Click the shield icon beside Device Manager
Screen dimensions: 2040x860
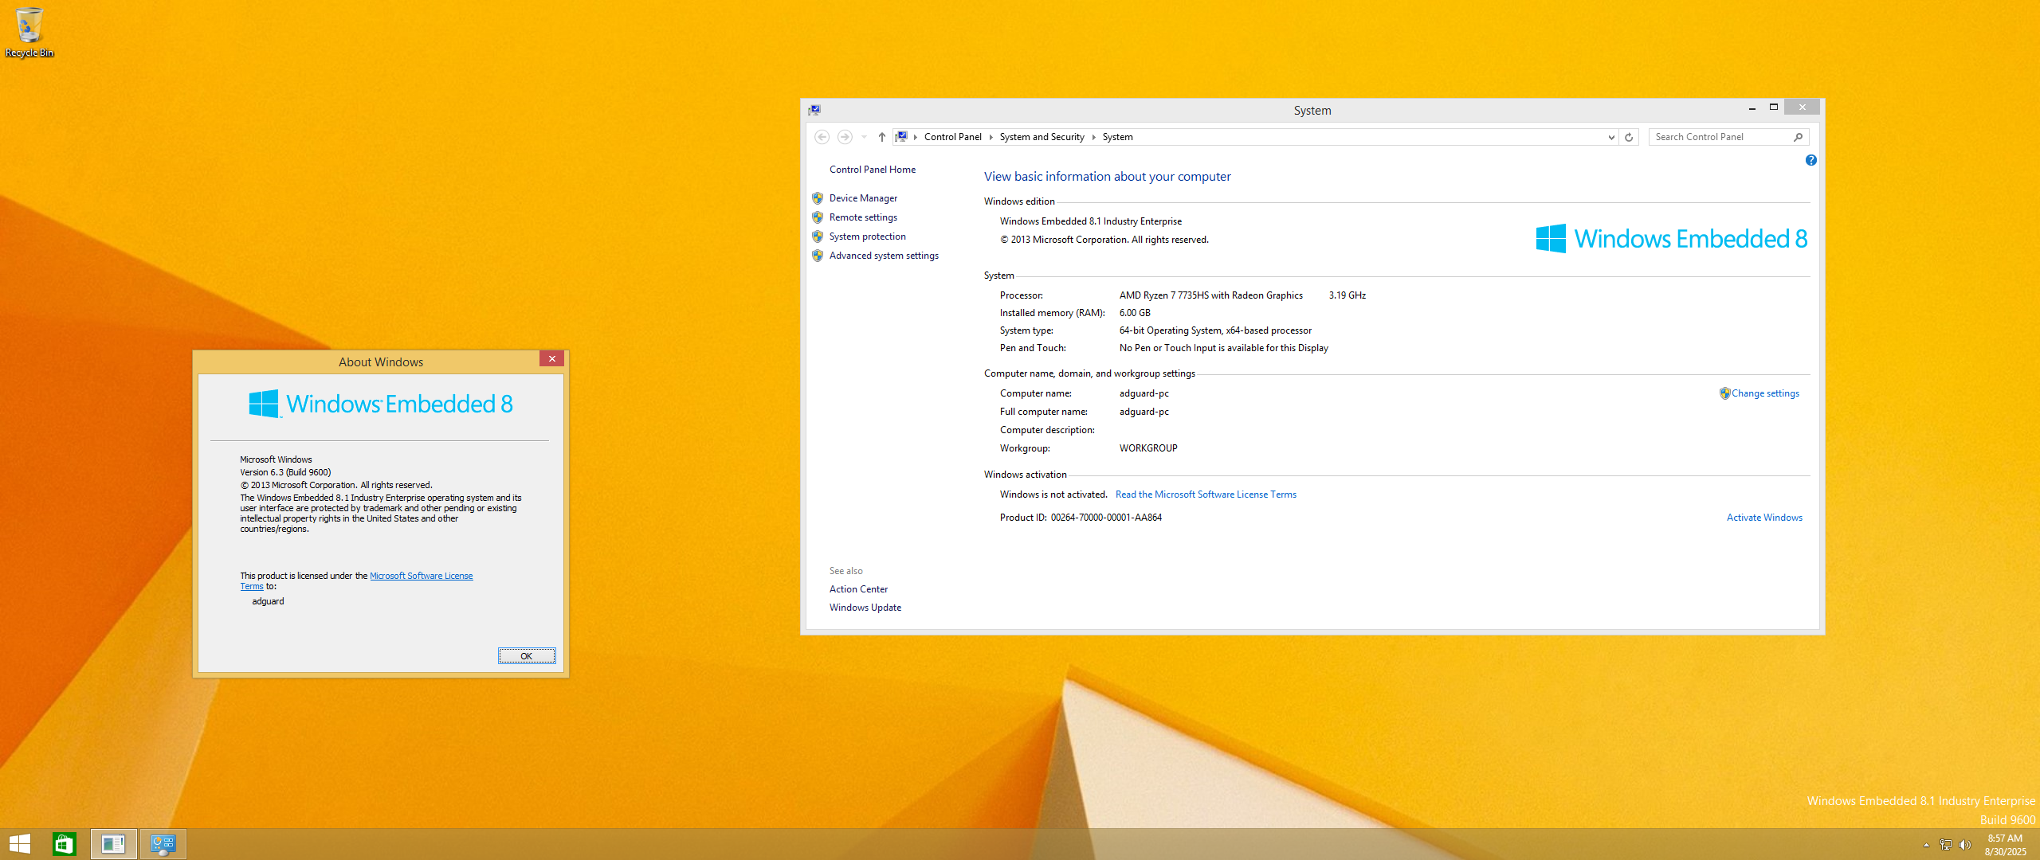818,198
